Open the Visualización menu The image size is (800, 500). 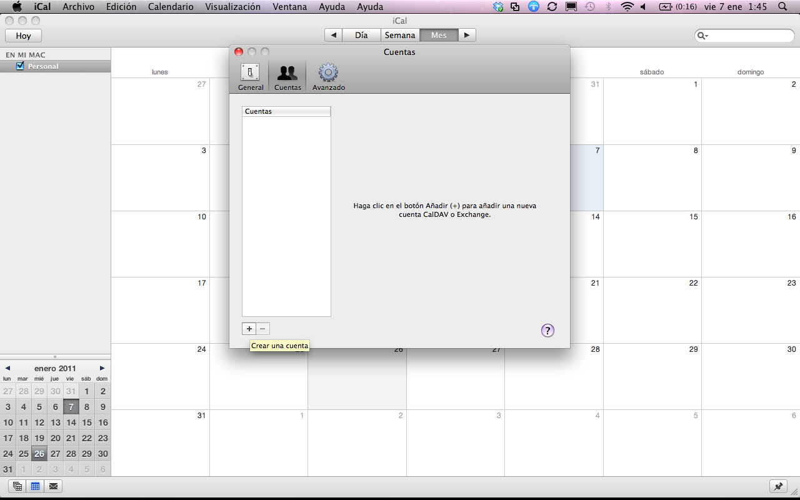pyautogui.click(x=232, y=7)
